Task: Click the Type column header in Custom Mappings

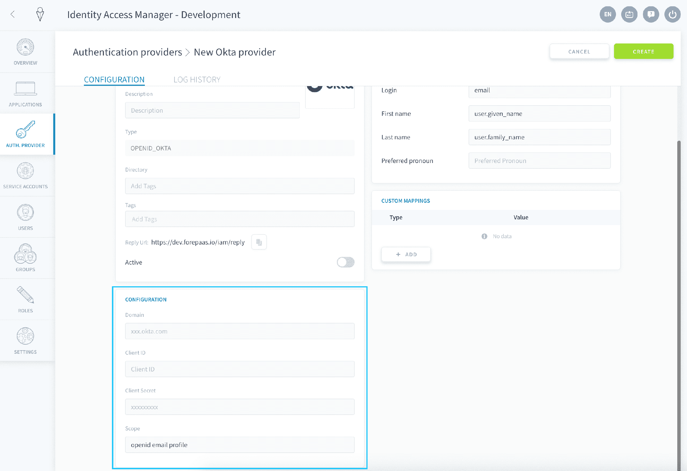Action: pyautogui.click(x=396, y=217)
